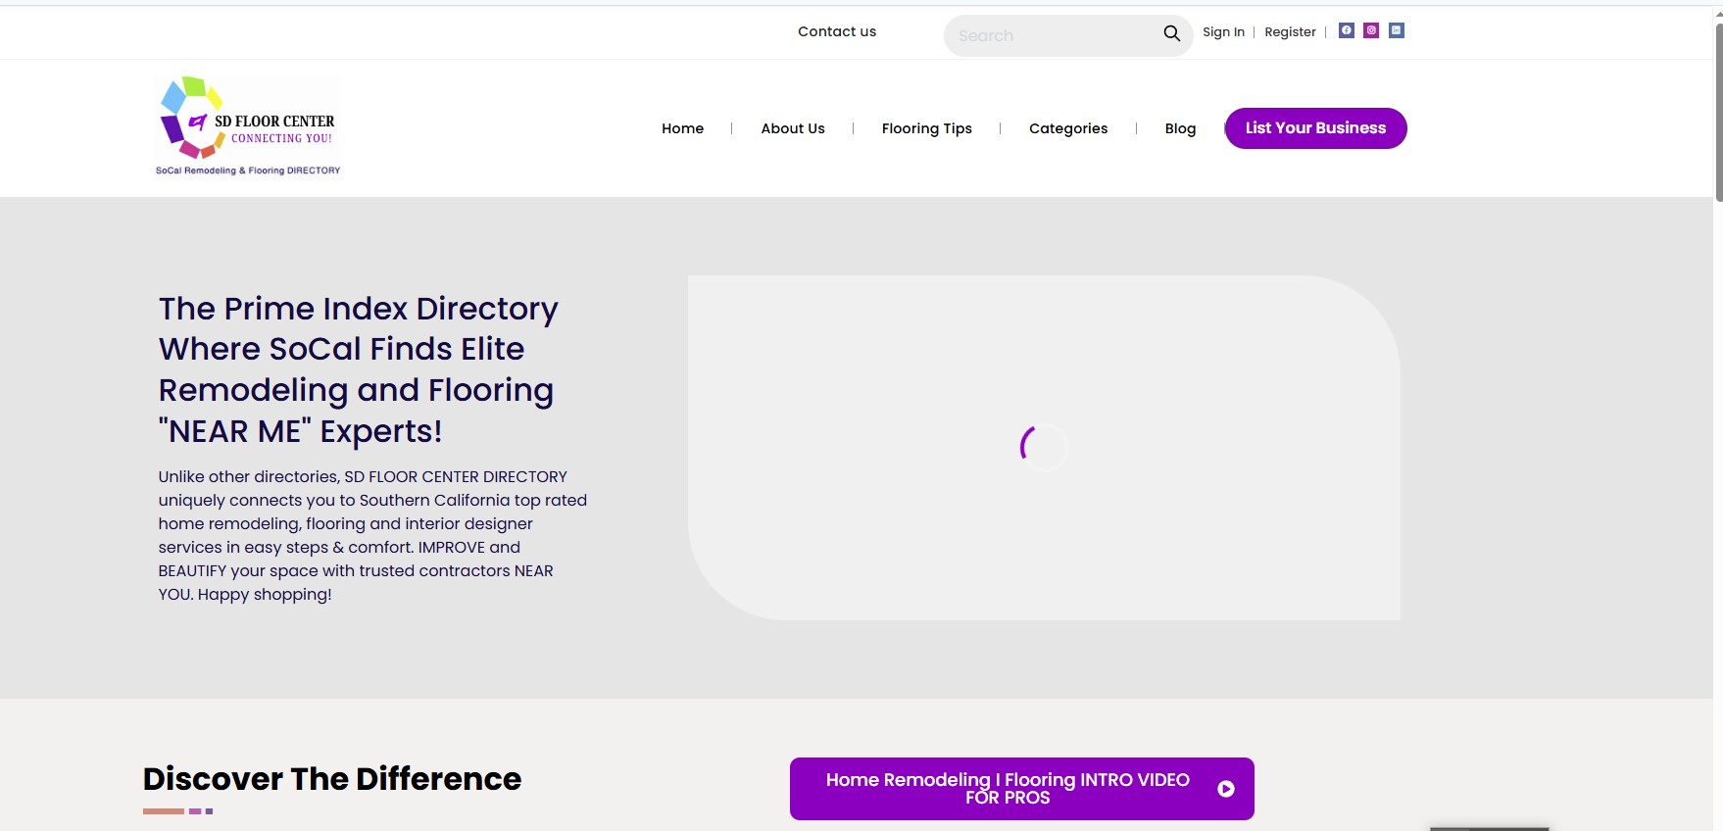Image resolution: width=1723 pixels, height=831 pixels.
Task: Click the play icon on INTRO VIDEO button
Action: point(1225,789)
